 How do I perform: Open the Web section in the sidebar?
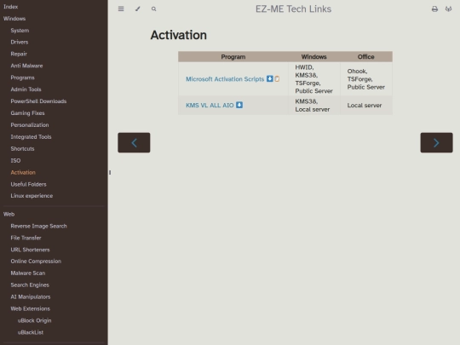coord(9,214)
